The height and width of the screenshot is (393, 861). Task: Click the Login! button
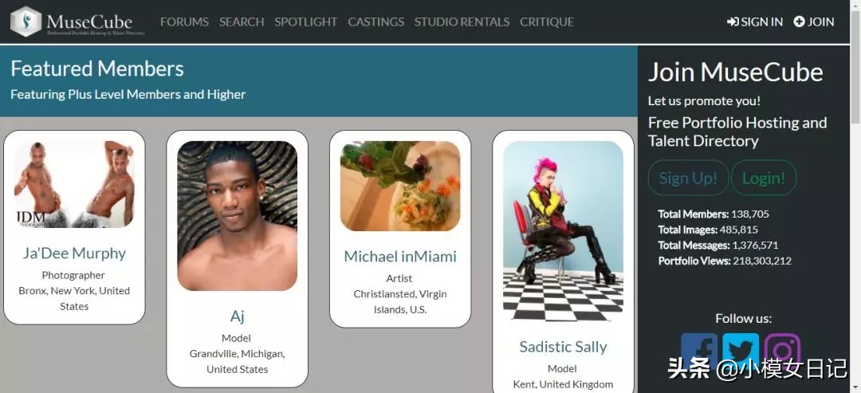(764, 178)
